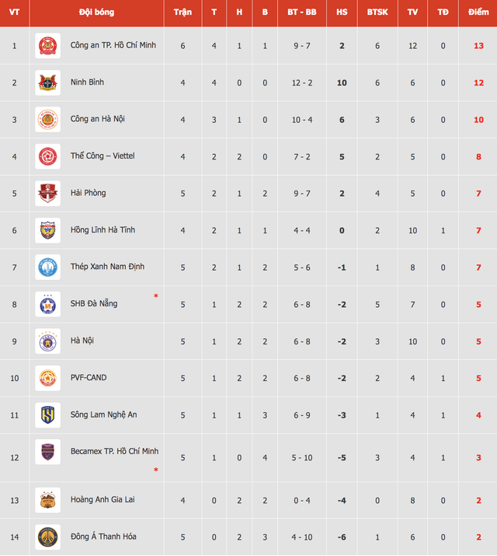The width and height of the screenshot is (497, 556).
Task: Click the Hà Nội club crest
Action: 47,341
